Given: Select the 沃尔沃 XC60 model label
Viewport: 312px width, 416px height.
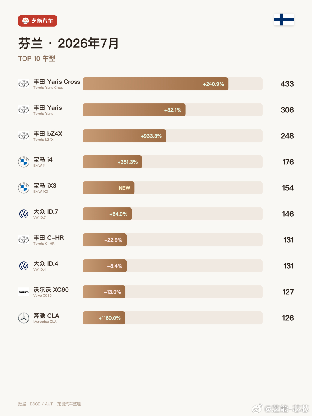Looking at the screenshot, I should pyautogui.click(x=51, y=290).
